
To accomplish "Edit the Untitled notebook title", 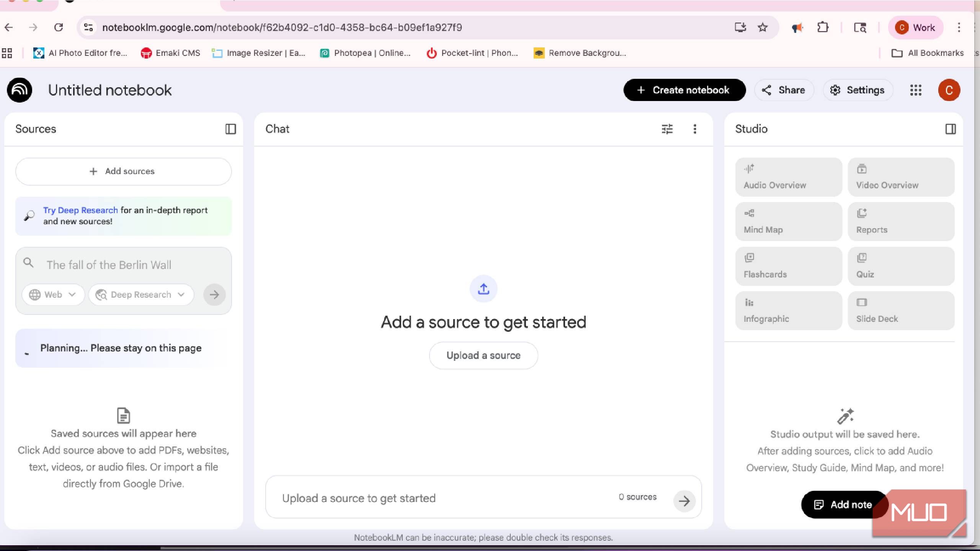I will click(110, 90).
